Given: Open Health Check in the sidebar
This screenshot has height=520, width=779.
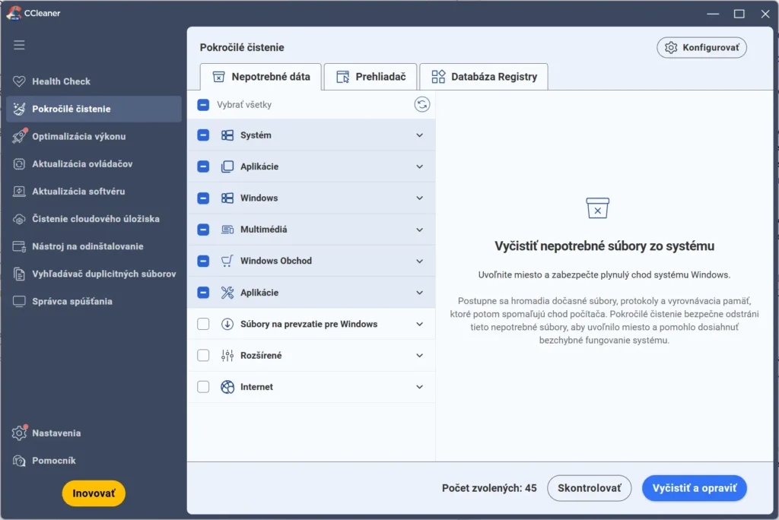Looking at the screenshot, I should click(94, 81).
